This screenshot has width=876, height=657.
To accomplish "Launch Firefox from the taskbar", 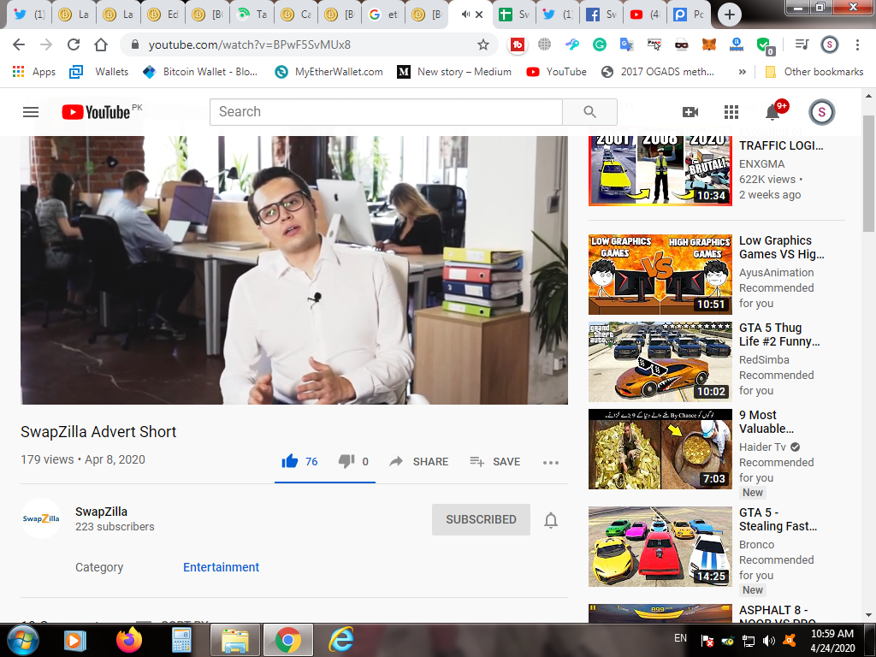I will (129, 640).
